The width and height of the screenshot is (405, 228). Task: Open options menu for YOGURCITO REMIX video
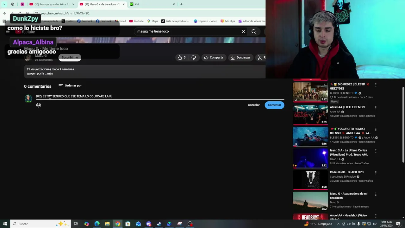[376, 130]
